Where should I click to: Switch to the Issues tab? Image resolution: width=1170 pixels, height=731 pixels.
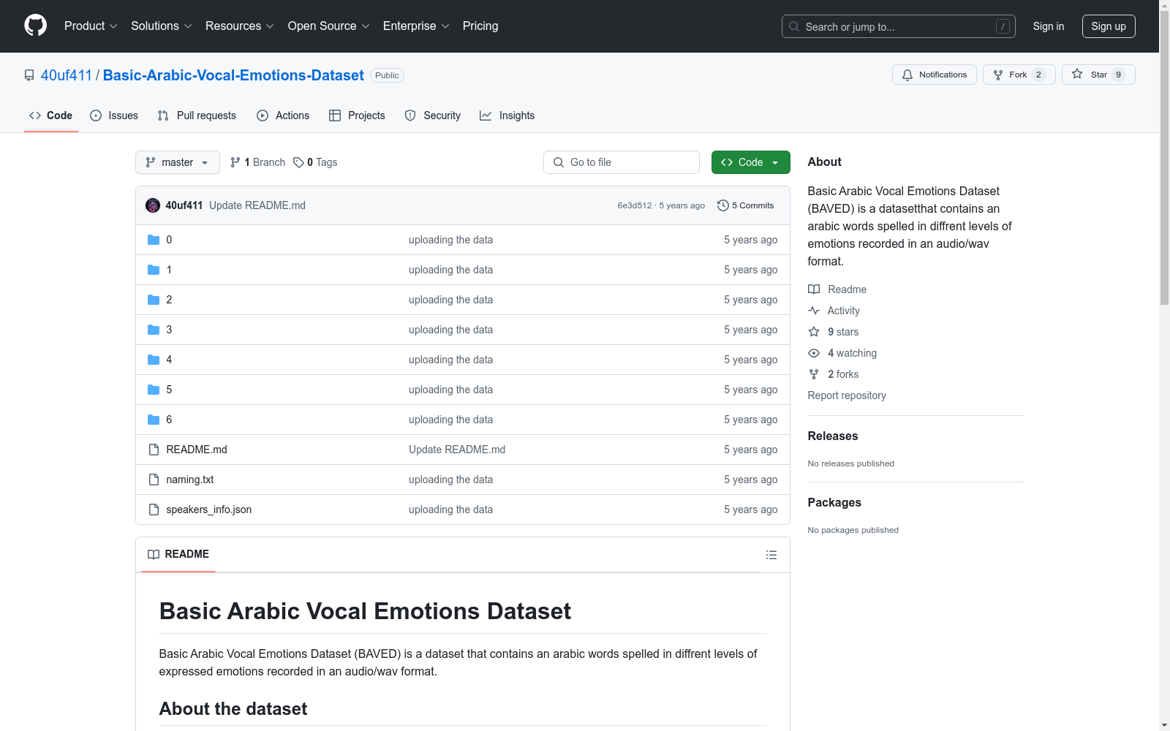click(114, 115)
